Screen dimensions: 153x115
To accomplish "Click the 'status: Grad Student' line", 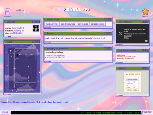I will point(14,28).
